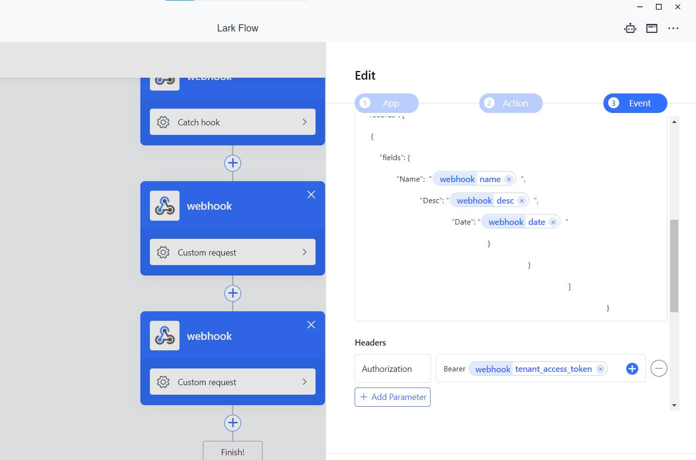Delete the middle webhook step
Viewport: 696px width, 460px height.
[311, 194]
